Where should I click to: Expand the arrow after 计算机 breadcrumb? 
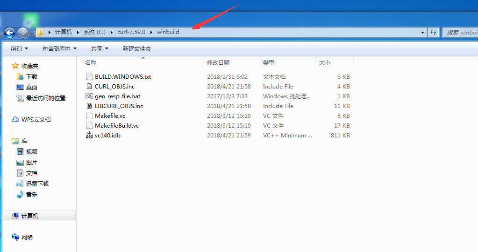[78, 32]
